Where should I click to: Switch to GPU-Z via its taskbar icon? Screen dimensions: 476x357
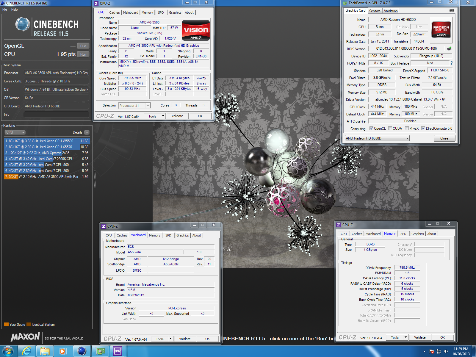click(100, 351)
